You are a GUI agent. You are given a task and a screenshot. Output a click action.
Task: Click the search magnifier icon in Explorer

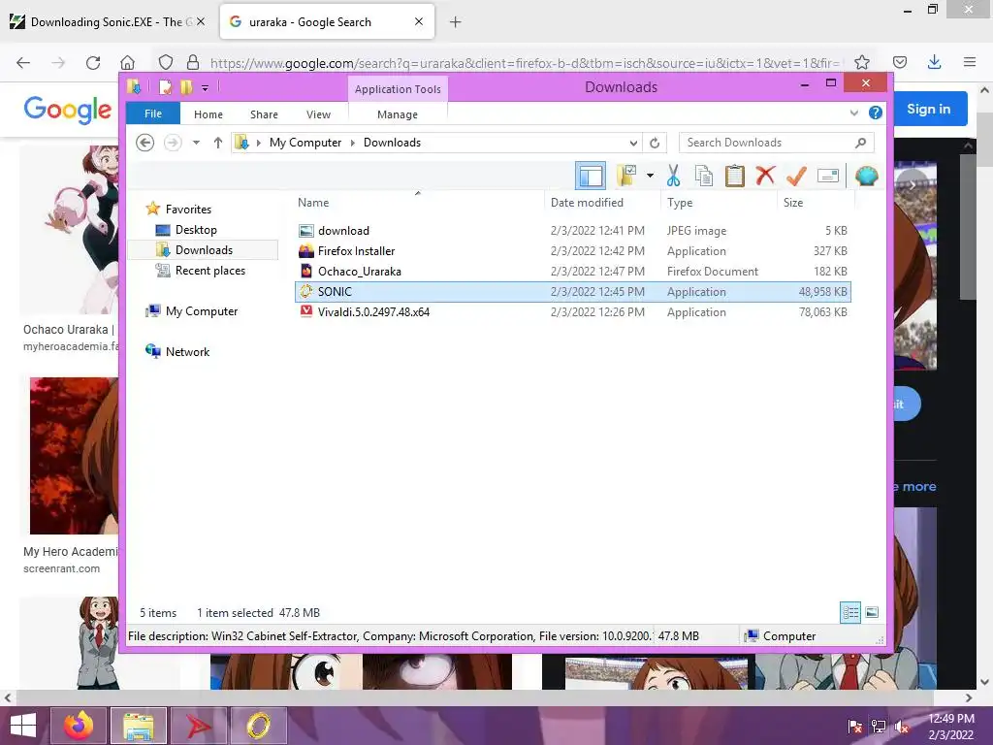click(860, 143)
